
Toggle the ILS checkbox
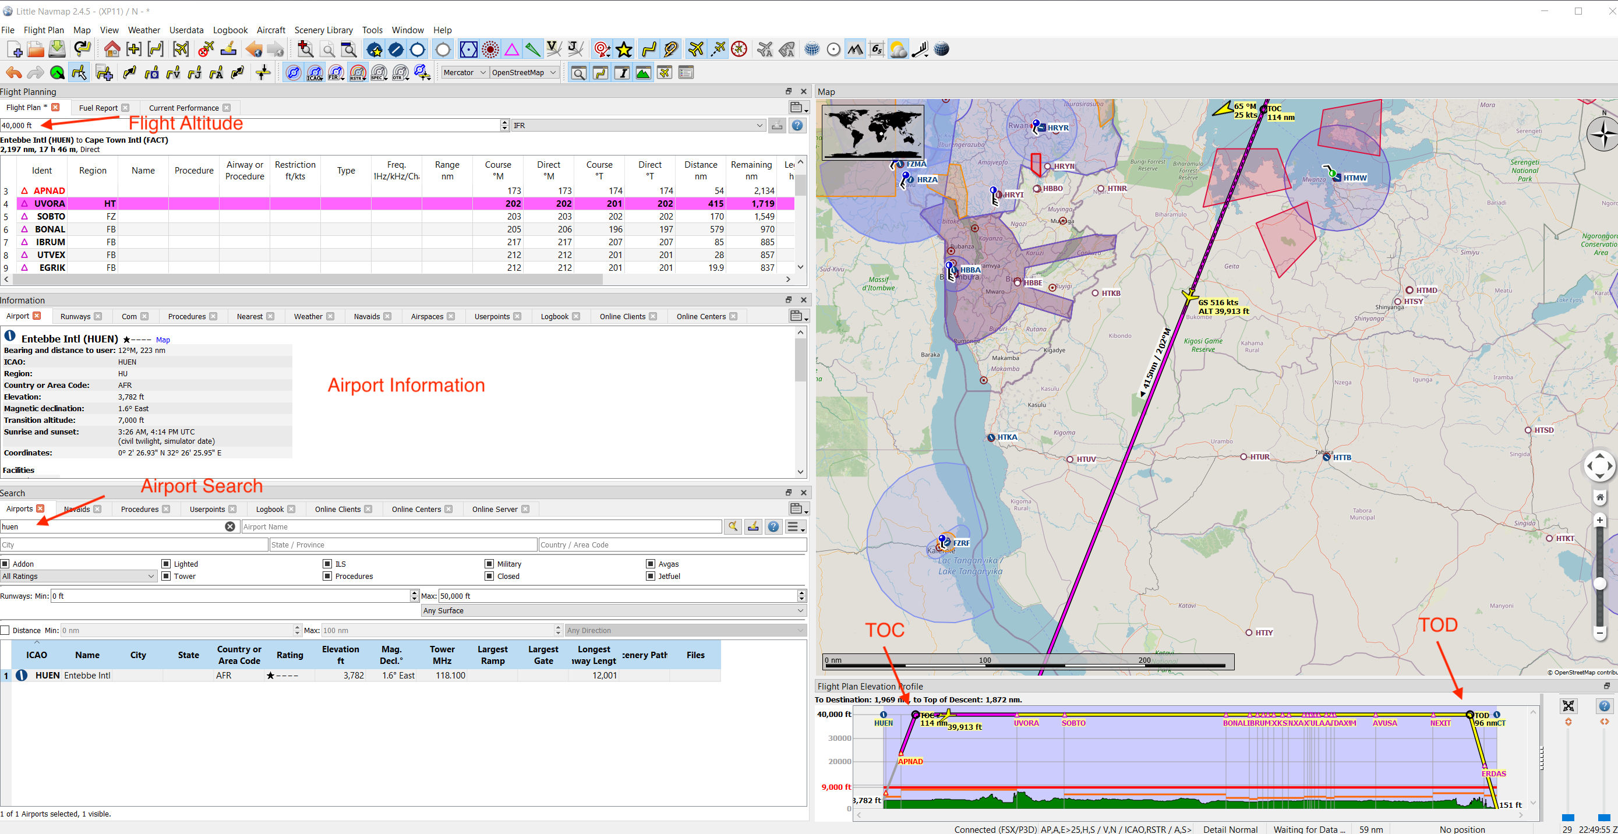pos(327,564)
